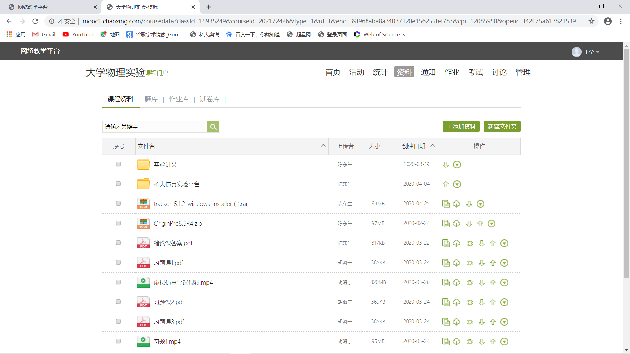
Task: Click the 添加资料 button
Action: (x=461, y=127)
